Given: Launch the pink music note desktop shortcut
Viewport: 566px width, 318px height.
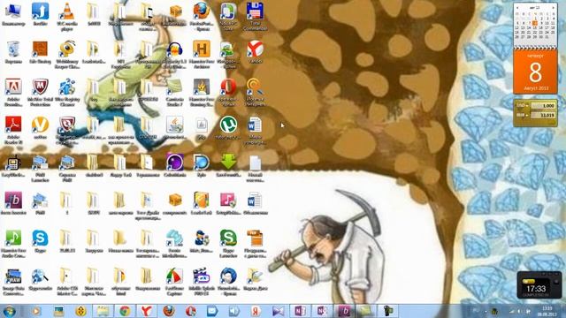Looking at the screenshot, I should point(228,203).
